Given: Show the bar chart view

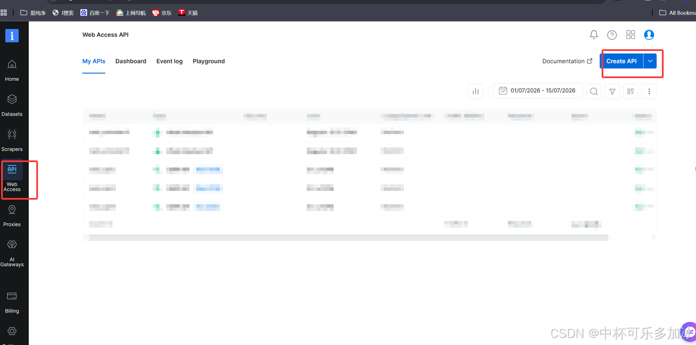Looking at the screenshot, I should [476, 92].
